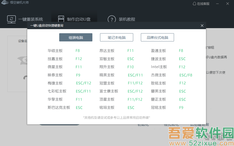Viewport: 234px width, 146px height.
Task: Click the 盈通主板 entry
Action: pyautogui.click(x=158, y=51)
